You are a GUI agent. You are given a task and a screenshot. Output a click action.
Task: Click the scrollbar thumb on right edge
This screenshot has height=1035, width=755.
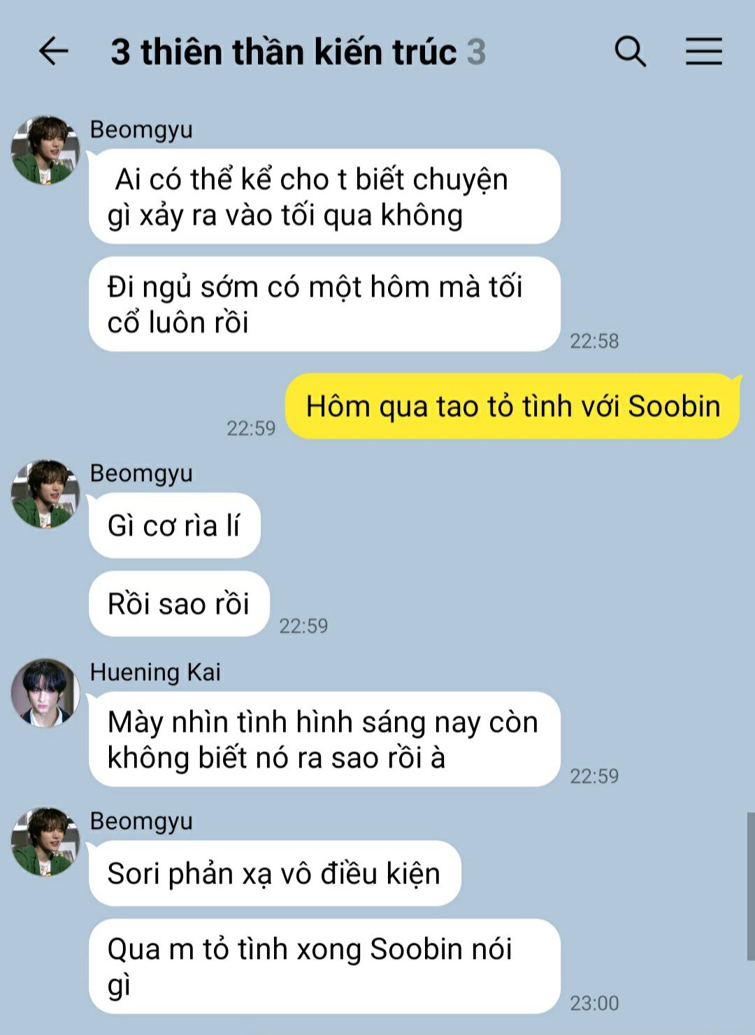751,886
